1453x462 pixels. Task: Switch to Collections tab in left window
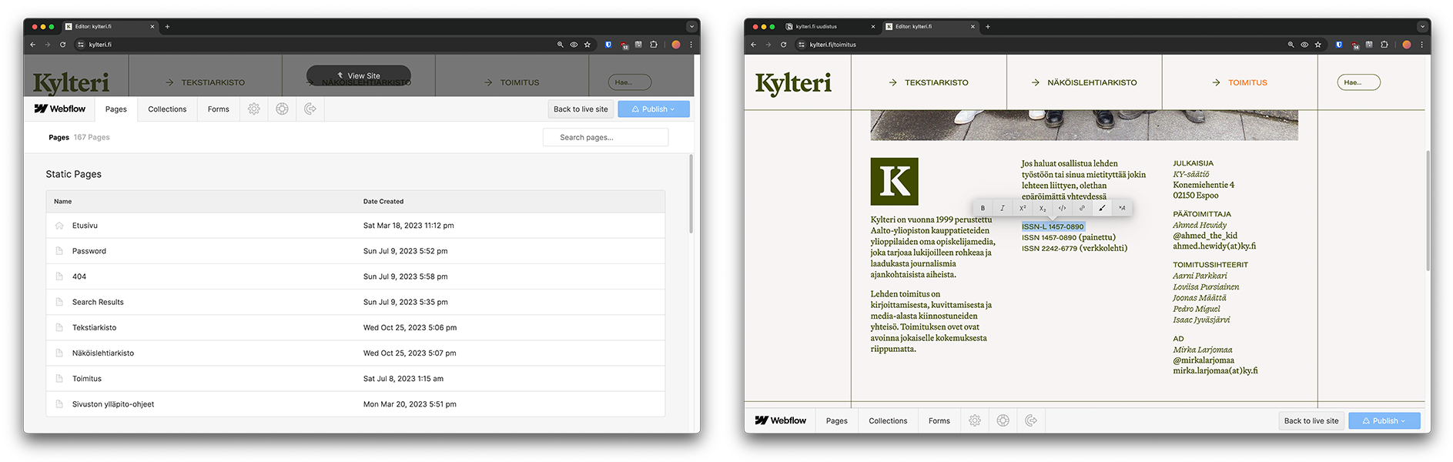coord(167,109)
